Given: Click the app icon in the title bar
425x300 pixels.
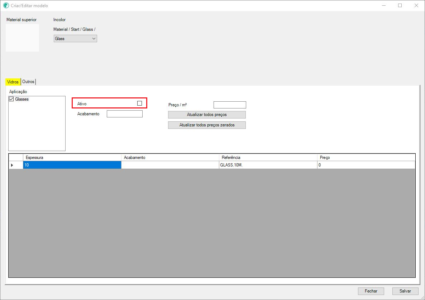Looking at the screenshot, I should pyautogui.click(x=6, y=5).
